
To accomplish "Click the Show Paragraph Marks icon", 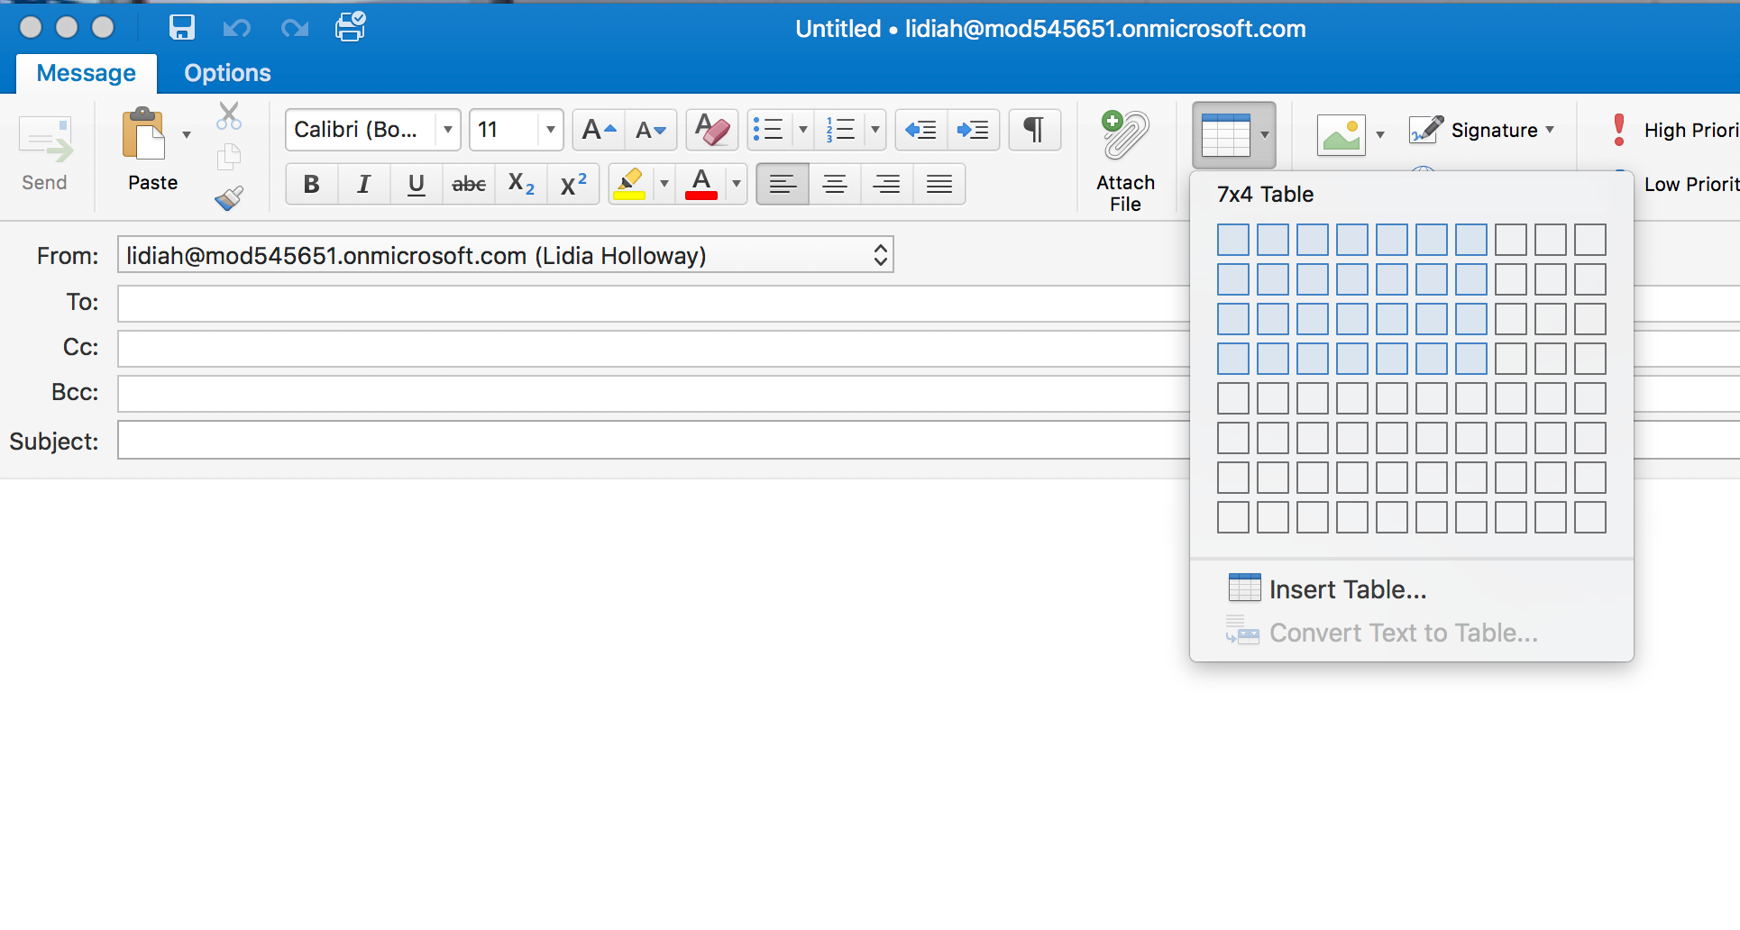I will coord(1034,130).
